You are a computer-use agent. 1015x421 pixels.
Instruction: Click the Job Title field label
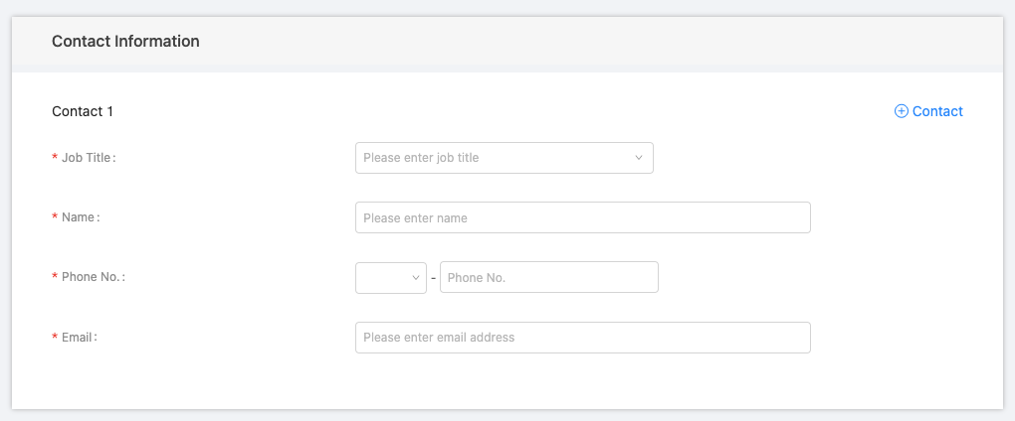click(x=89, y=158)
